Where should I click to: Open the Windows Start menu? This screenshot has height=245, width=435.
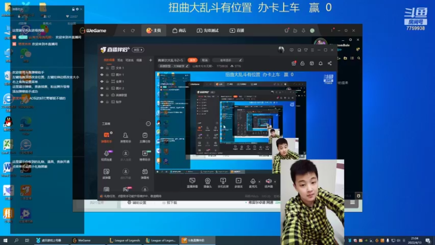5,240
